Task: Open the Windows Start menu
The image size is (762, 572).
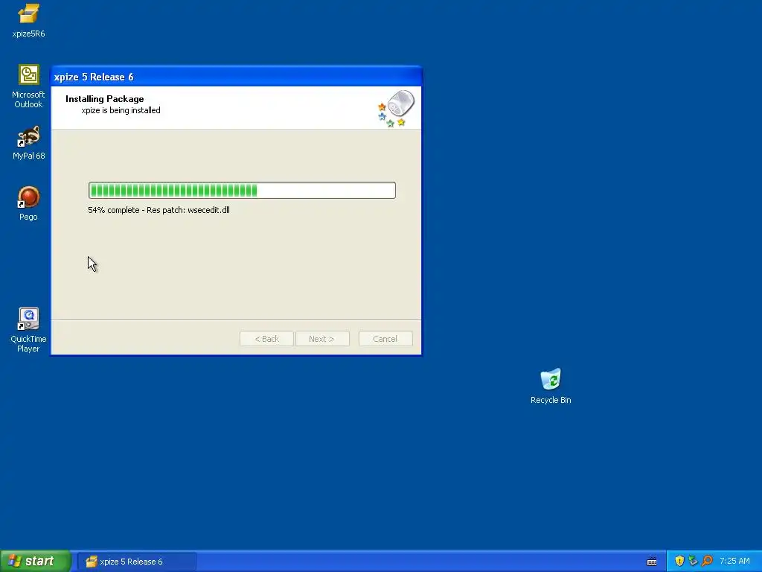Action: tap(36, 561)
